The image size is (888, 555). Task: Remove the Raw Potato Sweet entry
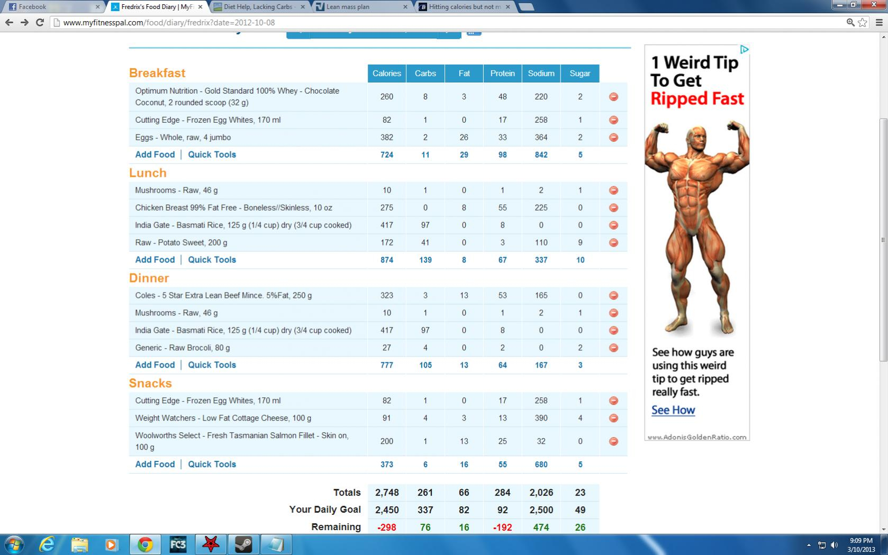[x=613, y=243]
